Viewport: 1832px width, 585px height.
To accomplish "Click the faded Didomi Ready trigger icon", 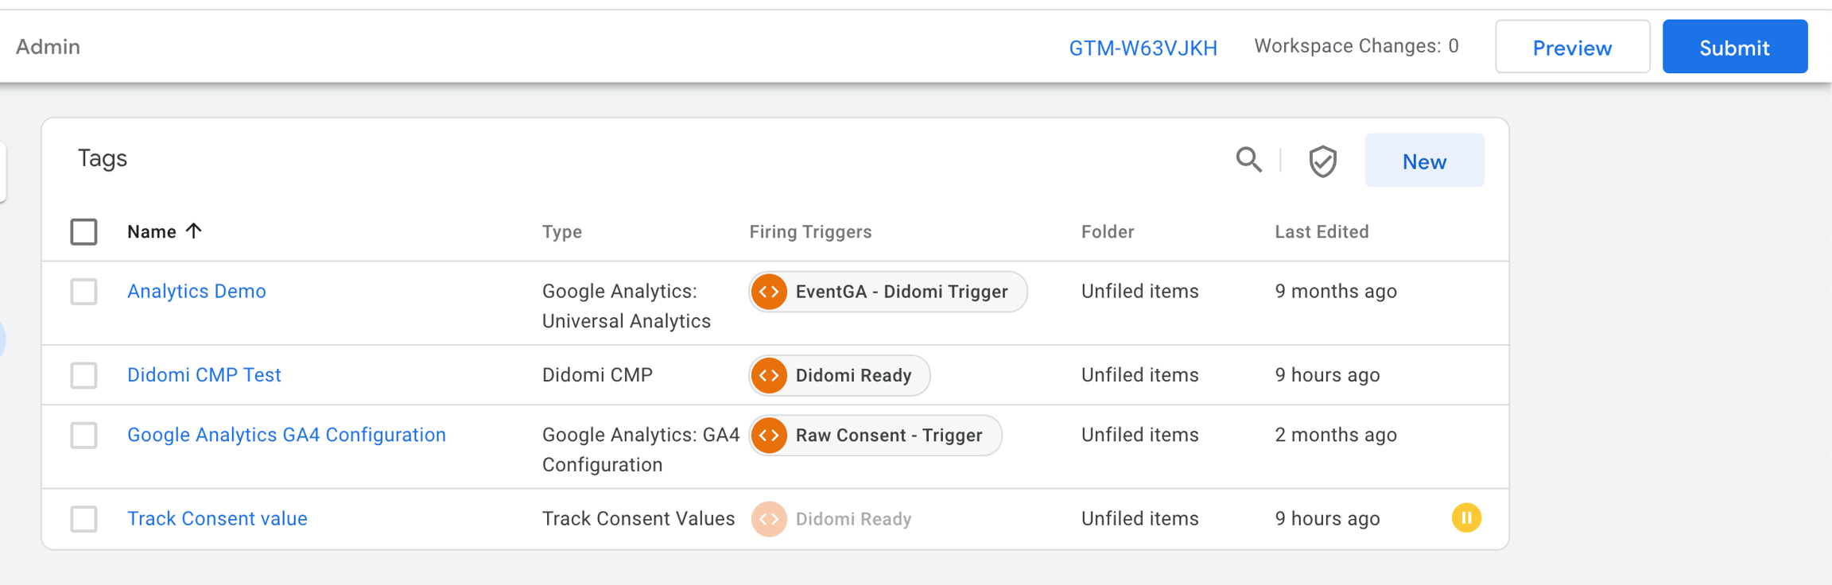I will (769, 519).
